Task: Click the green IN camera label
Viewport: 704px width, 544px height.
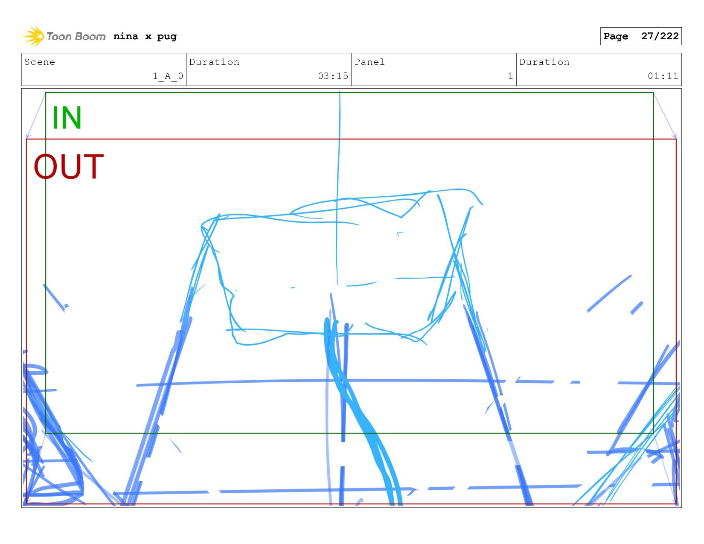Action: (x=67, y=118)
